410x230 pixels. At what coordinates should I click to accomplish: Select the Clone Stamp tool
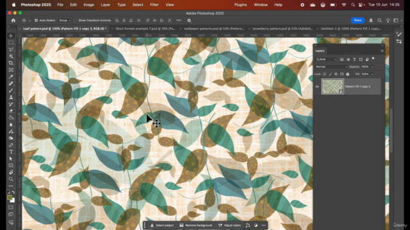coord(11,97)
